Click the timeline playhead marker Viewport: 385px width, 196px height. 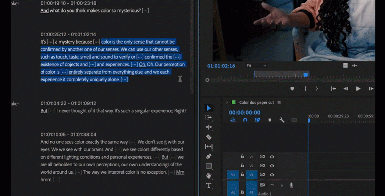point(309,120)
